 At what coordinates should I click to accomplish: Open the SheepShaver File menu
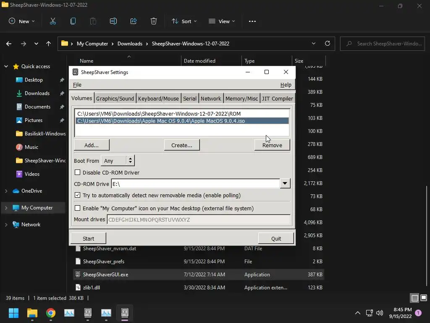tap(77, 85)
